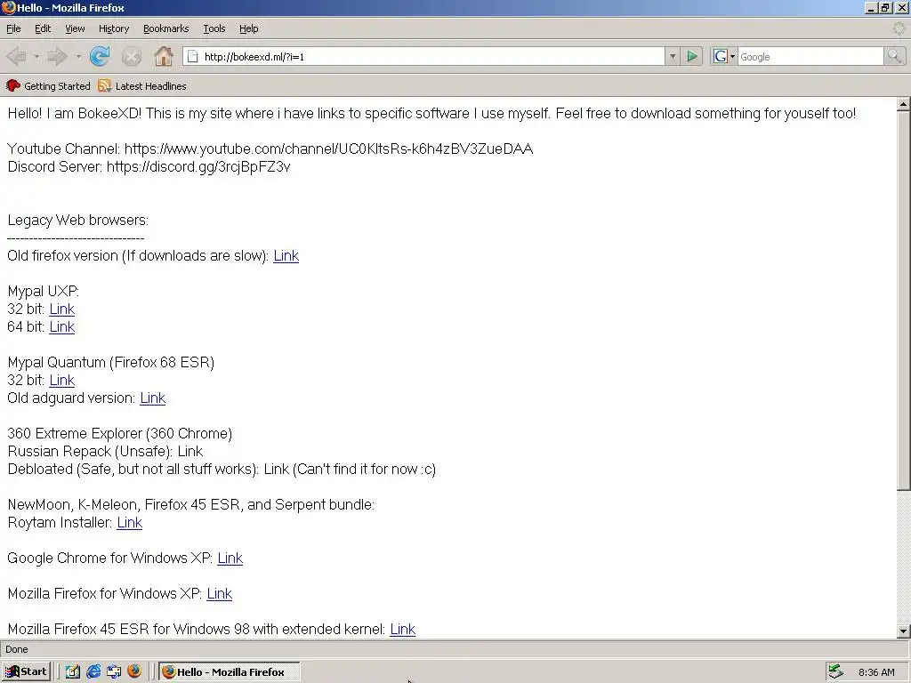
Task: Click the Old adguard version Link
Action: [153, 398]
